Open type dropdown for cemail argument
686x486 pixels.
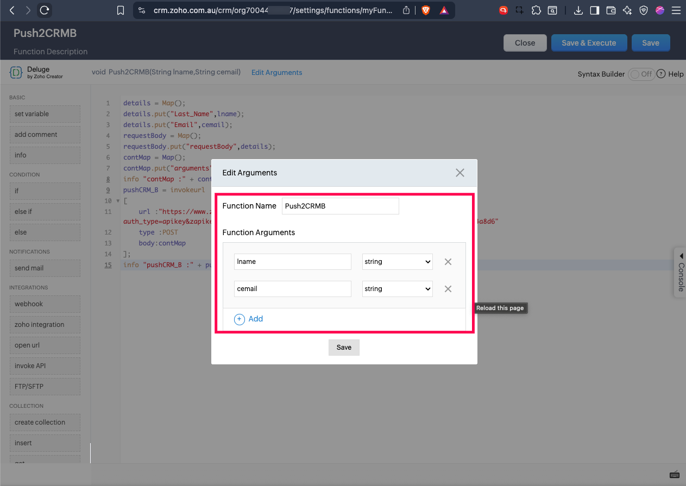(397, 289)
